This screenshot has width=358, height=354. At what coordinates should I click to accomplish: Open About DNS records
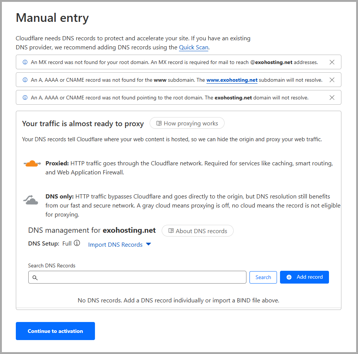pyautogui.click(x=197, y=230)
